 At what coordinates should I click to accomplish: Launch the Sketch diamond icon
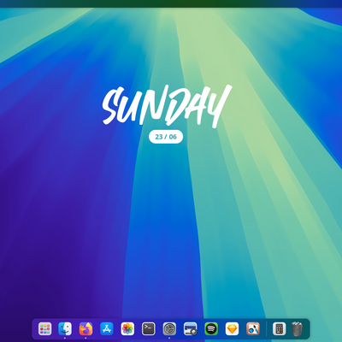232,329
